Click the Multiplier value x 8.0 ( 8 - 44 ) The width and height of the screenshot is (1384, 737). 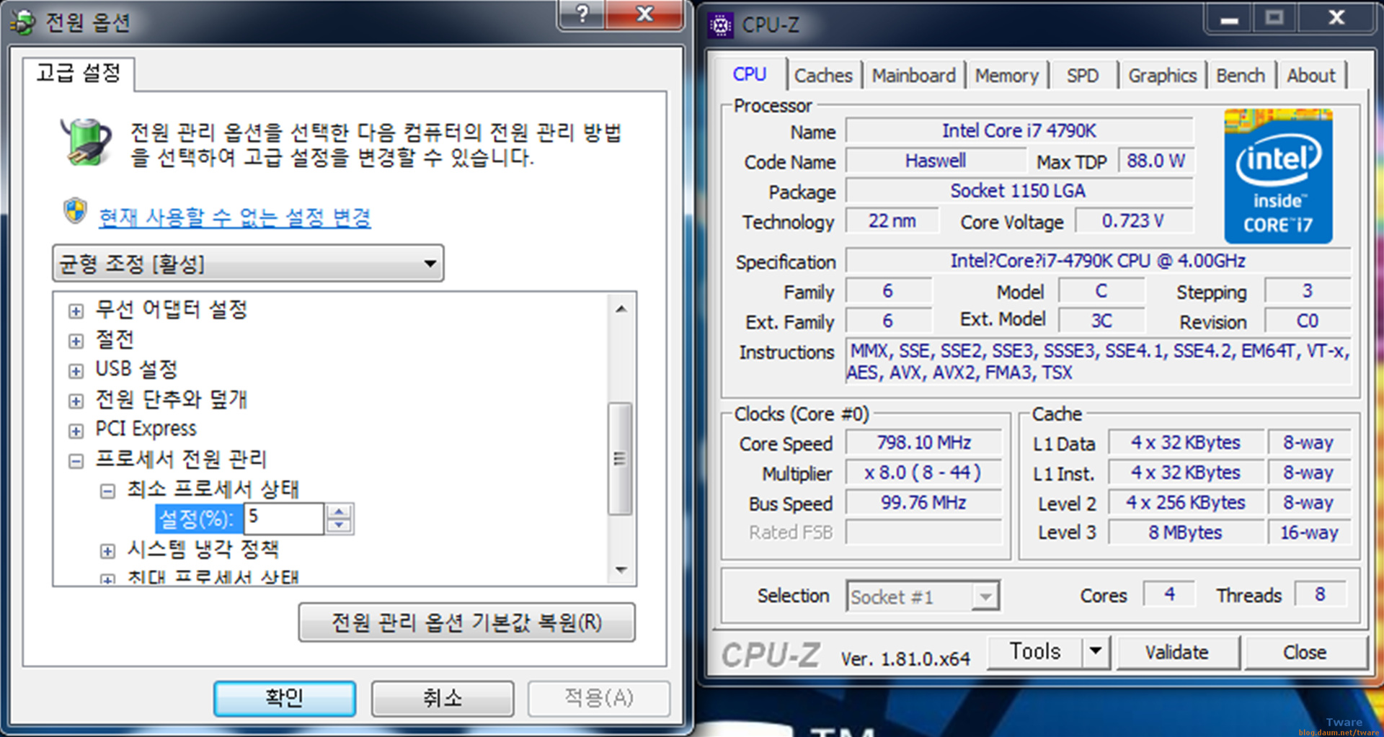[923, 473]
